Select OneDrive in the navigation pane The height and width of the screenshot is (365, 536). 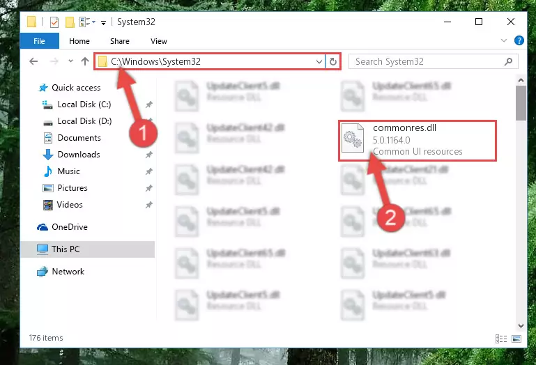(x=70, y=227)
